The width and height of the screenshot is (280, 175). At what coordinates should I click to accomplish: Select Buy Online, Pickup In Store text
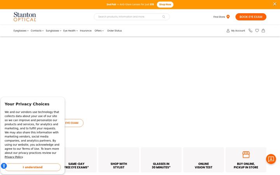pyautogui.click(x=246, y=166)
